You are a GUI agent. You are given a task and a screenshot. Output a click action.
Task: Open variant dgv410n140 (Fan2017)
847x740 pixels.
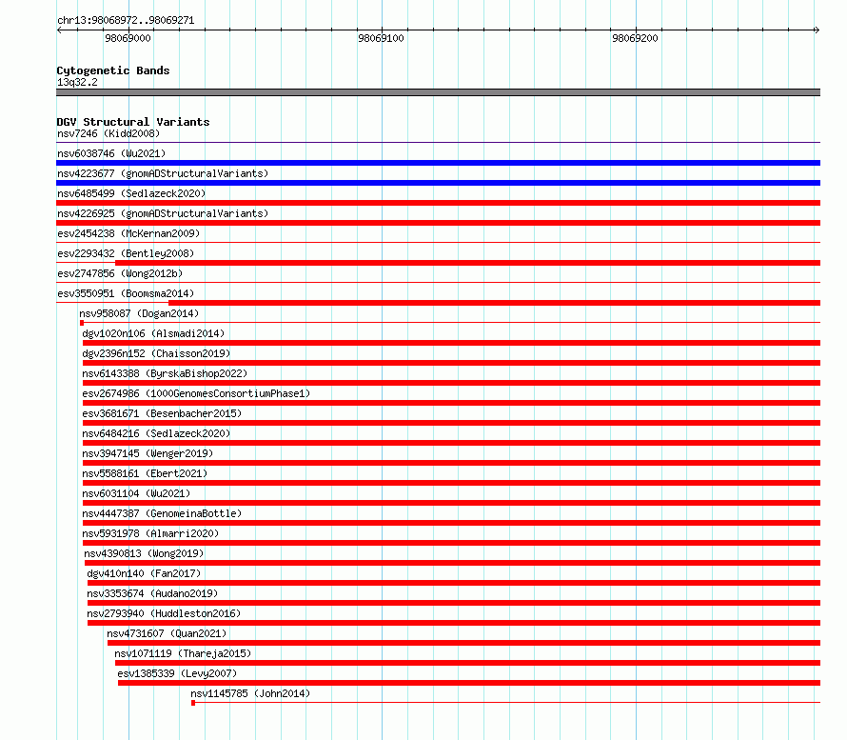pyautogui.click(x=144, y=573)
